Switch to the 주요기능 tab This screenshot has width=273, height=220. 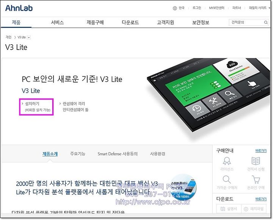77,154
